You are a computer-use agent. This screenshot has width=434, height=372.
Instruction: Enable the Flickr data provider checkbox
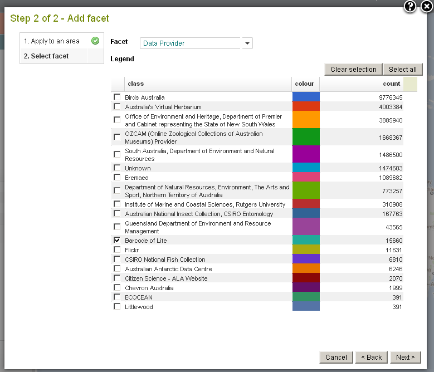click(117, 249)
